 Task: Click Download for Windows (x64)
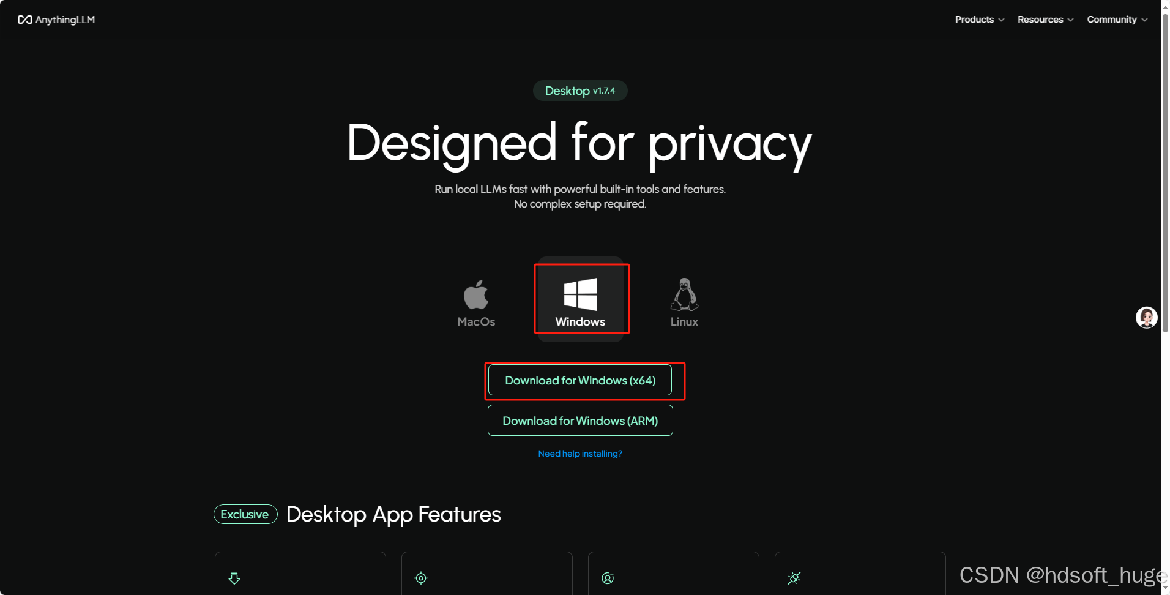click(580, 380)
